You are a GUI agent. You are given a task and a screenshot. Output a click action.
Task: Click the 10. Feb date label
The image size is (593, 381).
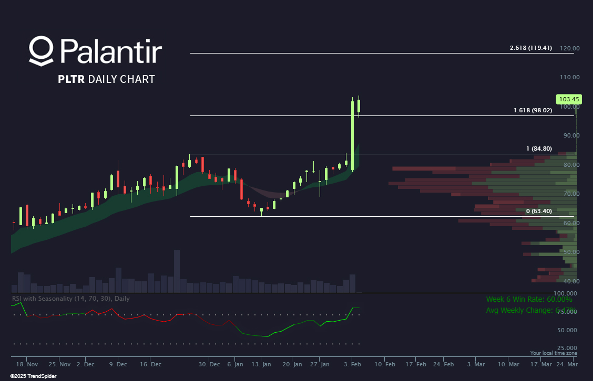click(385, 364)
